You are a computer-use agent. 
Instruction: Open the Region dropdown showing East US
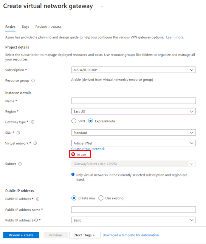133,111
